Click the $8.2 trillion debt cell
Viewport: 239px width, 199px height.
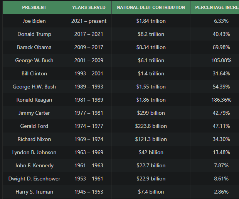[x=151, y=34]
